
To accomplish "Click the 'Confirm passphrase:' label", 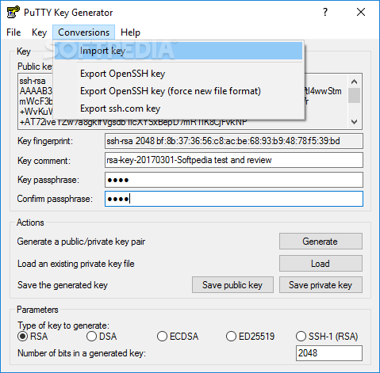I will click(x=55, y=199).
